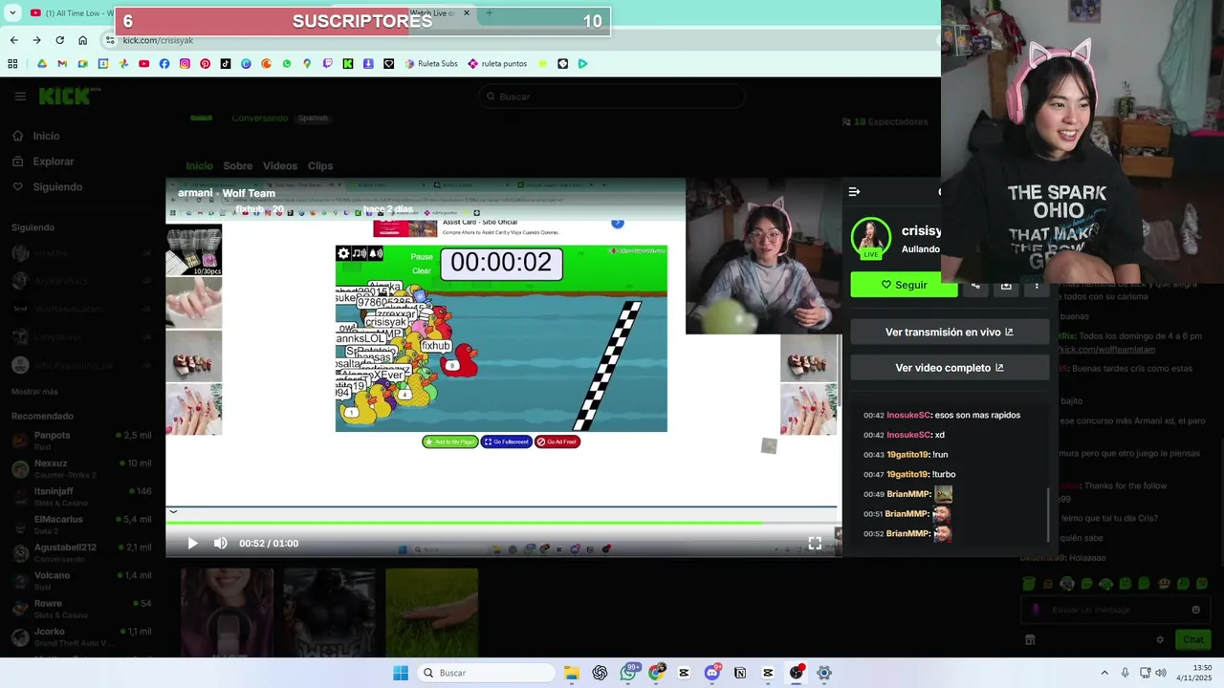Click the browser forward arrow
The image size is (1224, 688).
pyautogui.click(x=36, y=40)
